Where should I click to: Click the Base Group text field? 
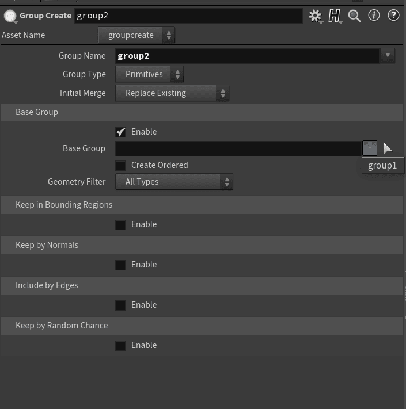(x=238, y=148)
